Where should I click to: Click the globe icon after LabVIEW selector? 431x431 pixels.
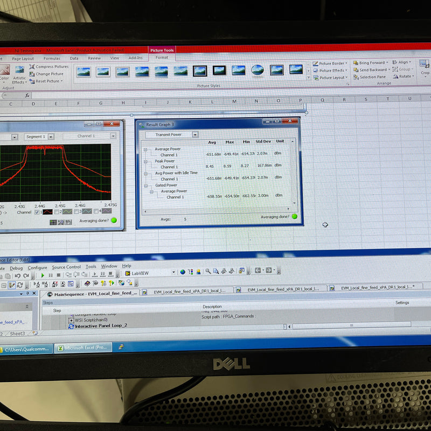coord(183,272)
